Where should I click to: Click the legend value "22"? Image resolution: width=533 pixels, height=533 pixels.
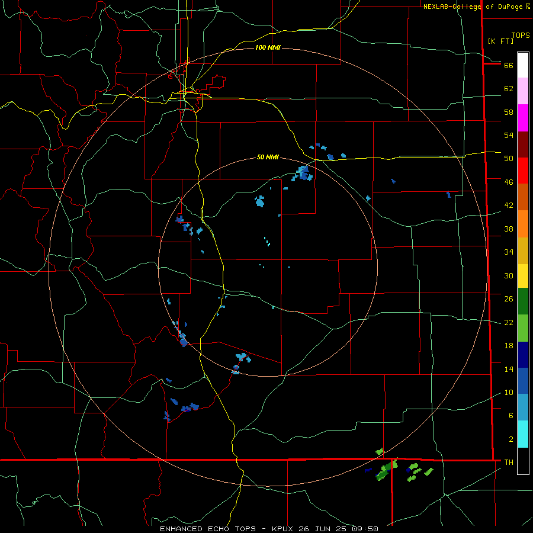point(509,323)
